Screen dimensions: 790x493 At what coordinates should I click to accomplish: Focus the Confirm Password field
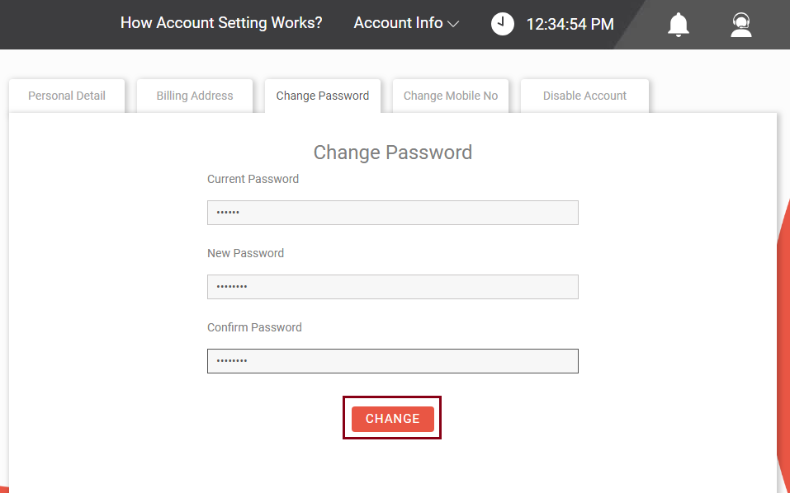click(392, 361)
